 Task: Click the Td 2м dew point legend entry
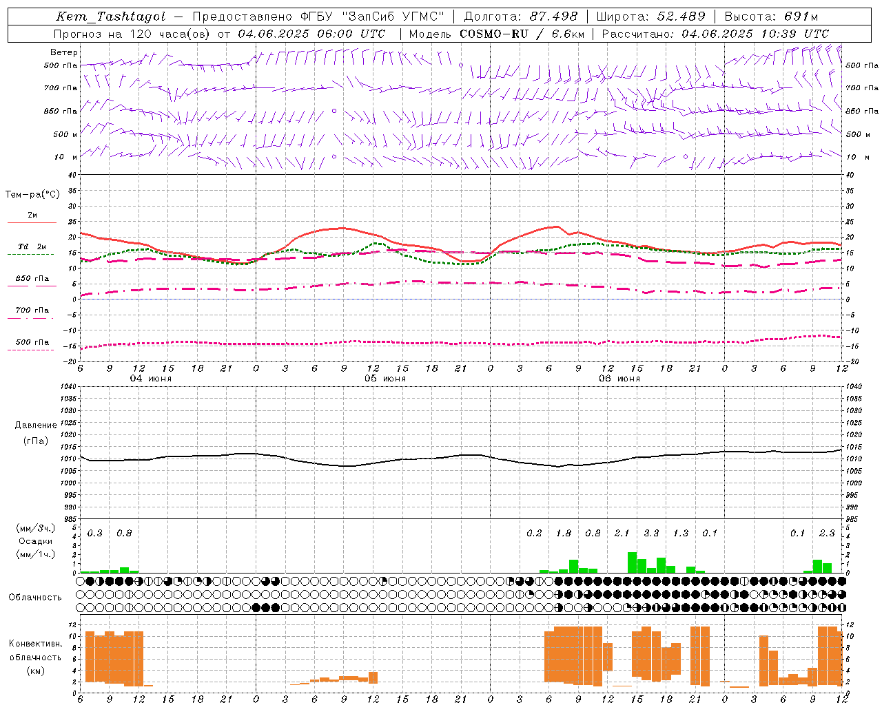point(32,246)
